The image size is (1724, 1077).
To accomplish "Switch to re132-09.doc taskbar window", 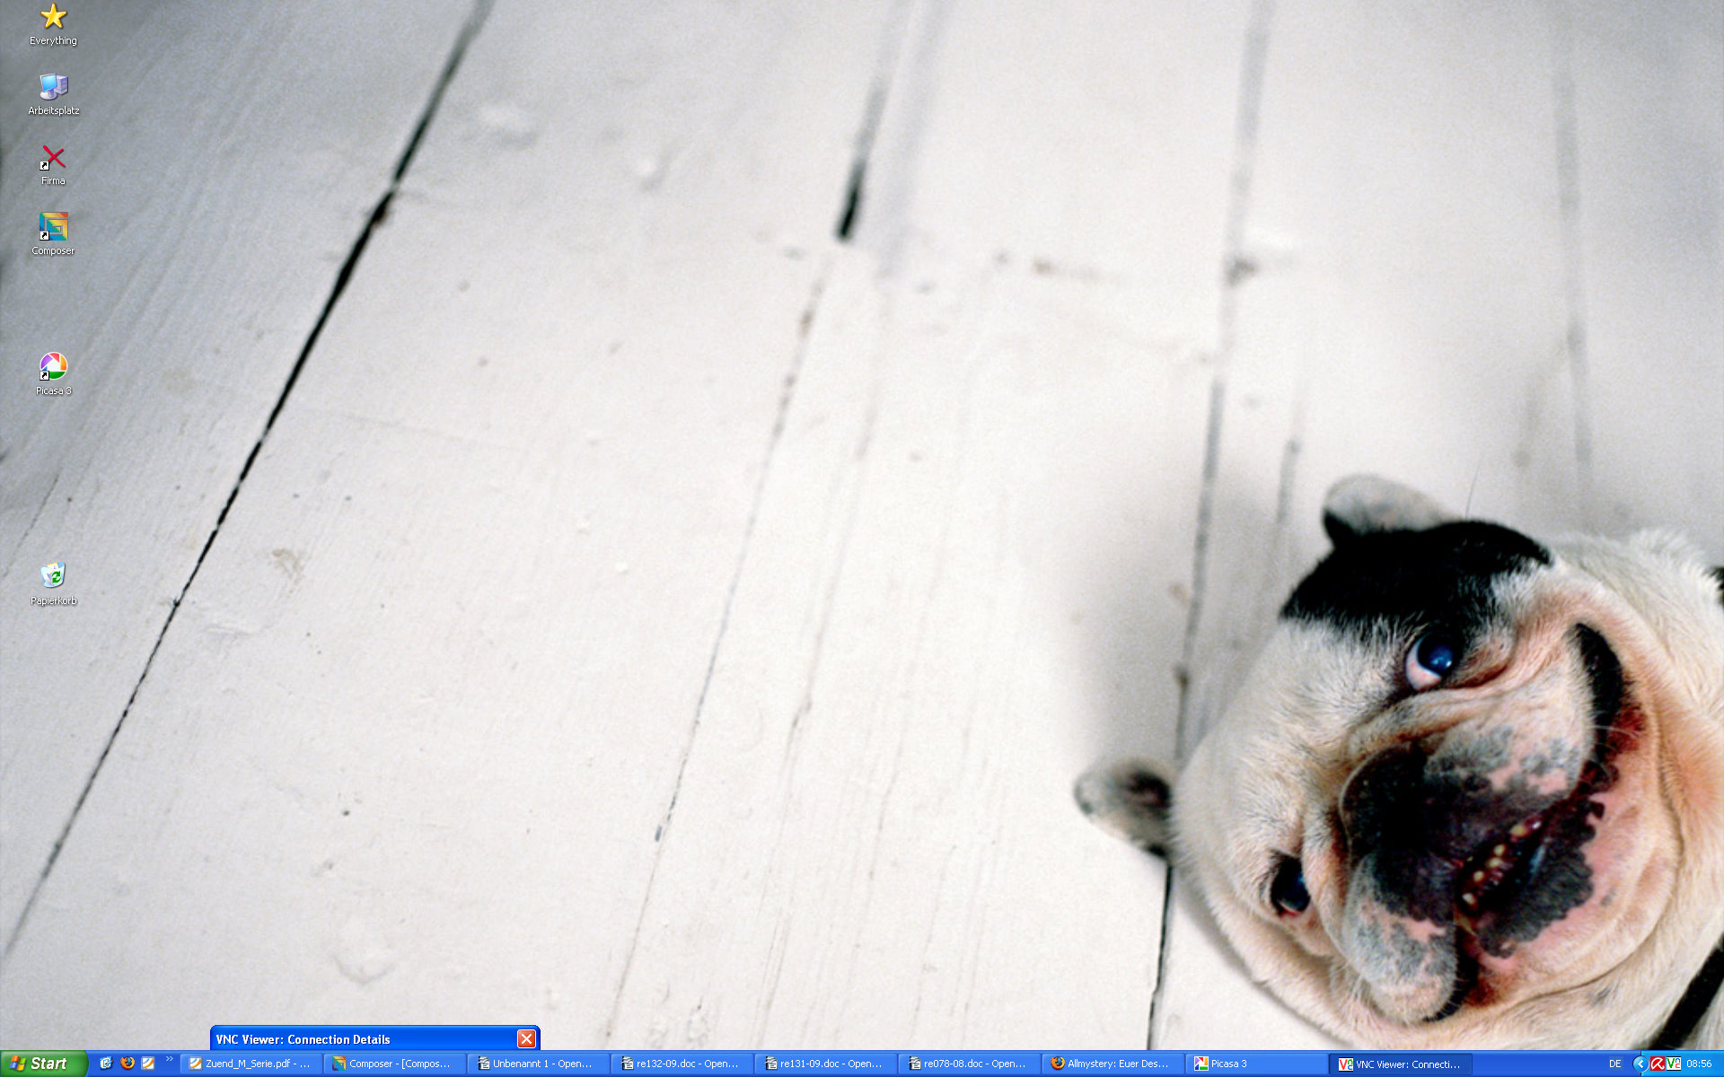I will [682, 1064].
